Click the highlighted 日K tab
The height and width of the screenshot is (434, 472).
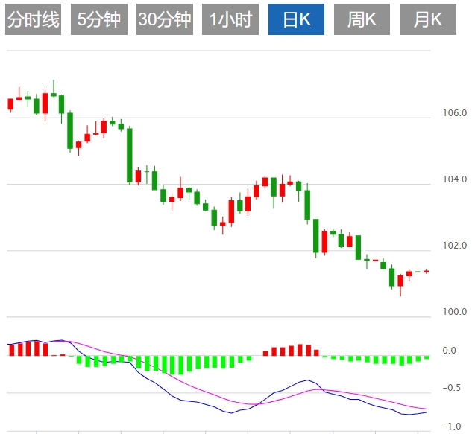click(297, 20)
